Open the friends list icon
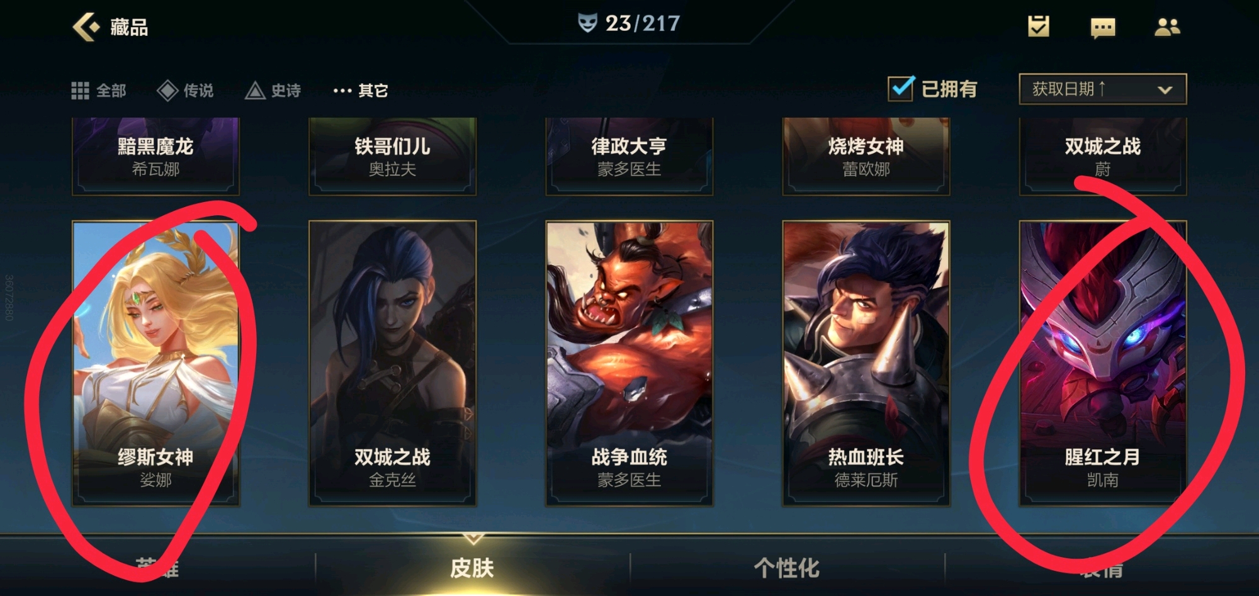This screenshot has width=1259, height=596. [x=1167, y=27]
